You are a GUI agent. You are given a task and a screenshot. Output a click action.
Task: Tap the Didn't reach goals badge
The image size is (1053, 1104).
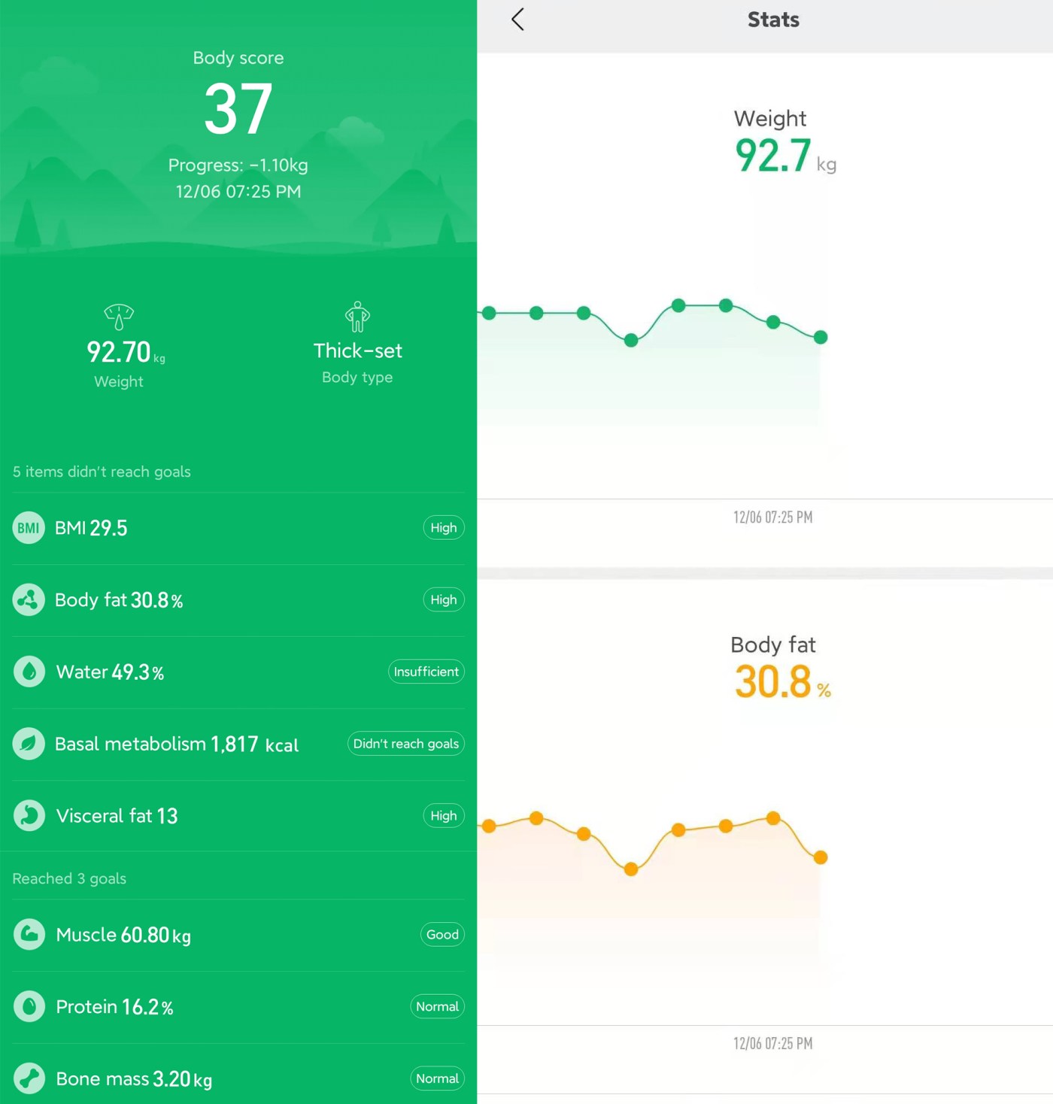click(406, 744)
